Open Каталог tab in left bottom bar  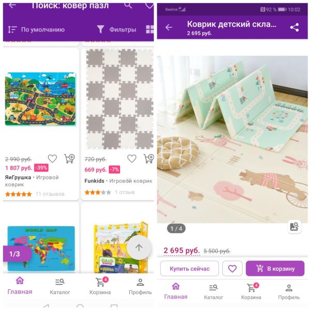[60, 286]
